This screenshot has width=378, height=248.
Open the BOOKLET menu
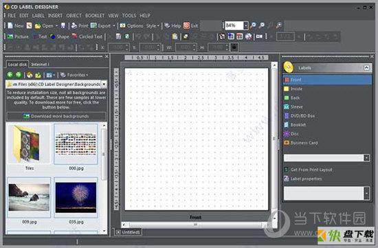point(95,16)
